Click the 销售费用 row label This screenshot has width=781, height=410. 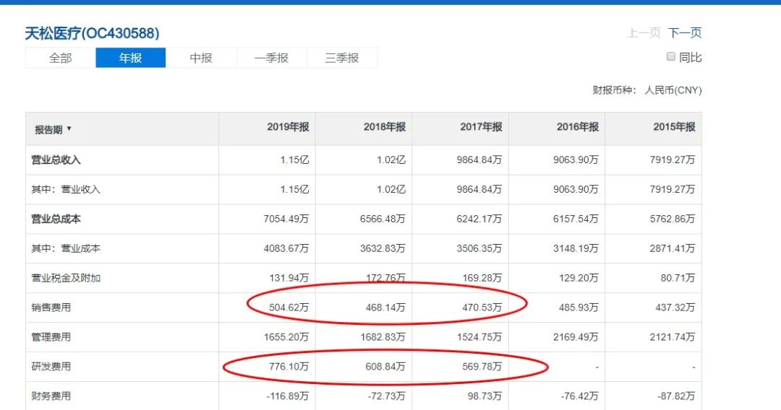point(51,307)
